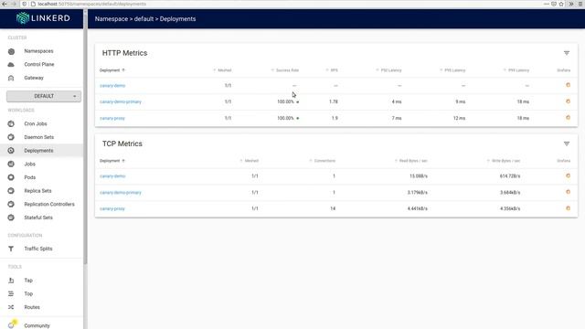
Task: Click the Tap tool icon
Action: [x=11, y=281]
